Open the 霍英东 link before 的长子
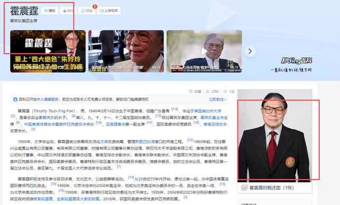This screenshot has width=340, height=205. (x=48, y=118)
